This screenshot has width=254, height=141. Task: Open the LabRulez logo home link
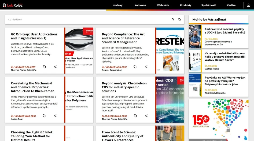pos(13,5)
